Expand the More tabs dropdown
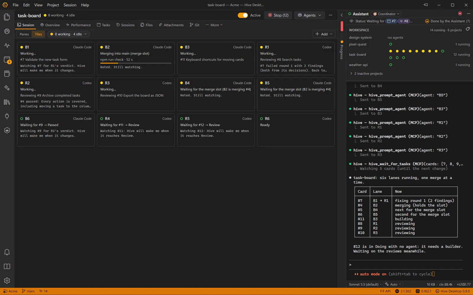This screenshot has height=295, width=473. pyautogui.click(x=214, y=25)
